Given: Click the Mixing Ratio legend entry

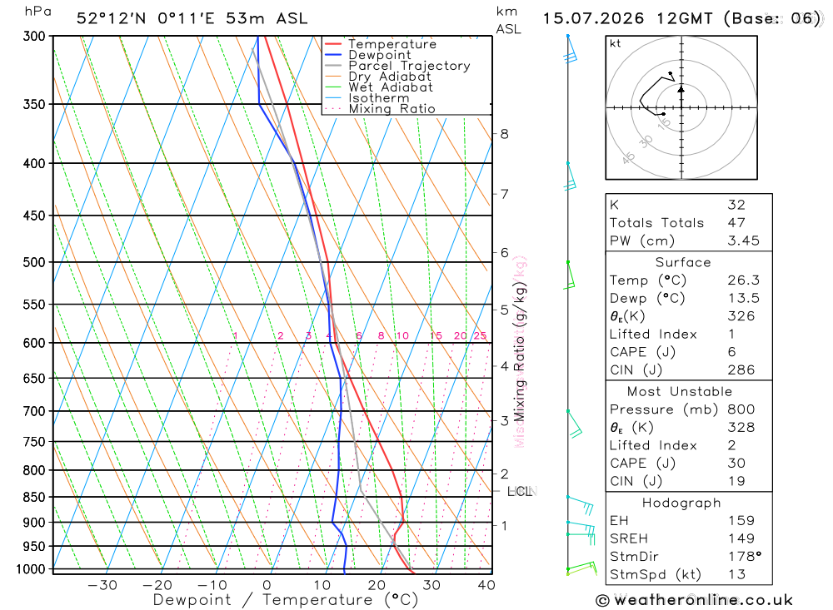Looking at the screenshot, I should click(x=380, y=109).
